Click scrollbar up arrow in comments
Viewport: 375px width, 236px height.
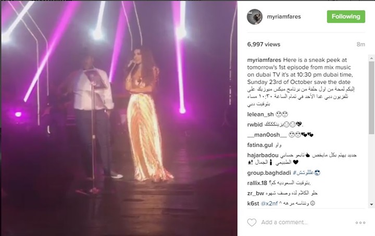tap(371, 58)
